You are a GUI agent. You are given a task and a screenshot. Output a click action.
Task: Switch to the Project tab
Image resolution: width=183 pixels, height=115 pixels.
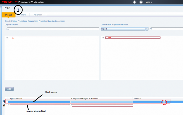(9, 15)
